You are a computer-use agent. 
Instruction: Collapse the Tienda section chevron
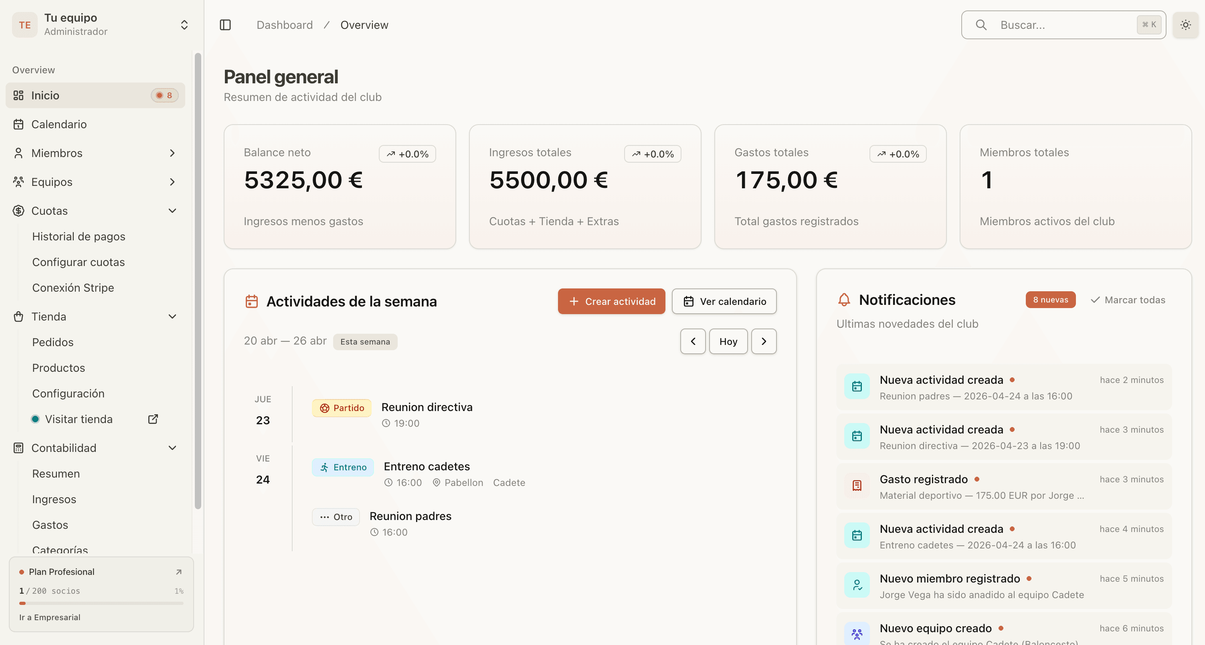click(x=172, y=316)
